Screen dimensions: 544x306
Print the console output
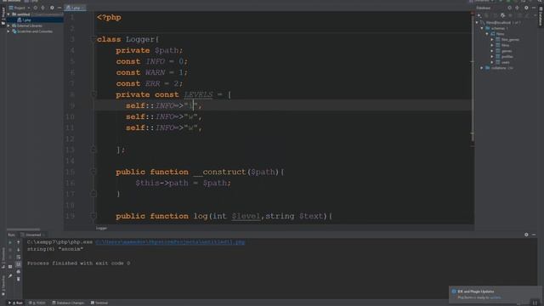click(19, 272)
